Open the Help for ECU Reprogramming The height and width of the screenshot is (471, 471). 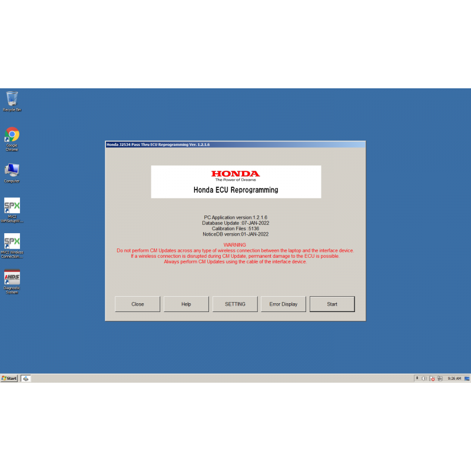coord(186,304)
